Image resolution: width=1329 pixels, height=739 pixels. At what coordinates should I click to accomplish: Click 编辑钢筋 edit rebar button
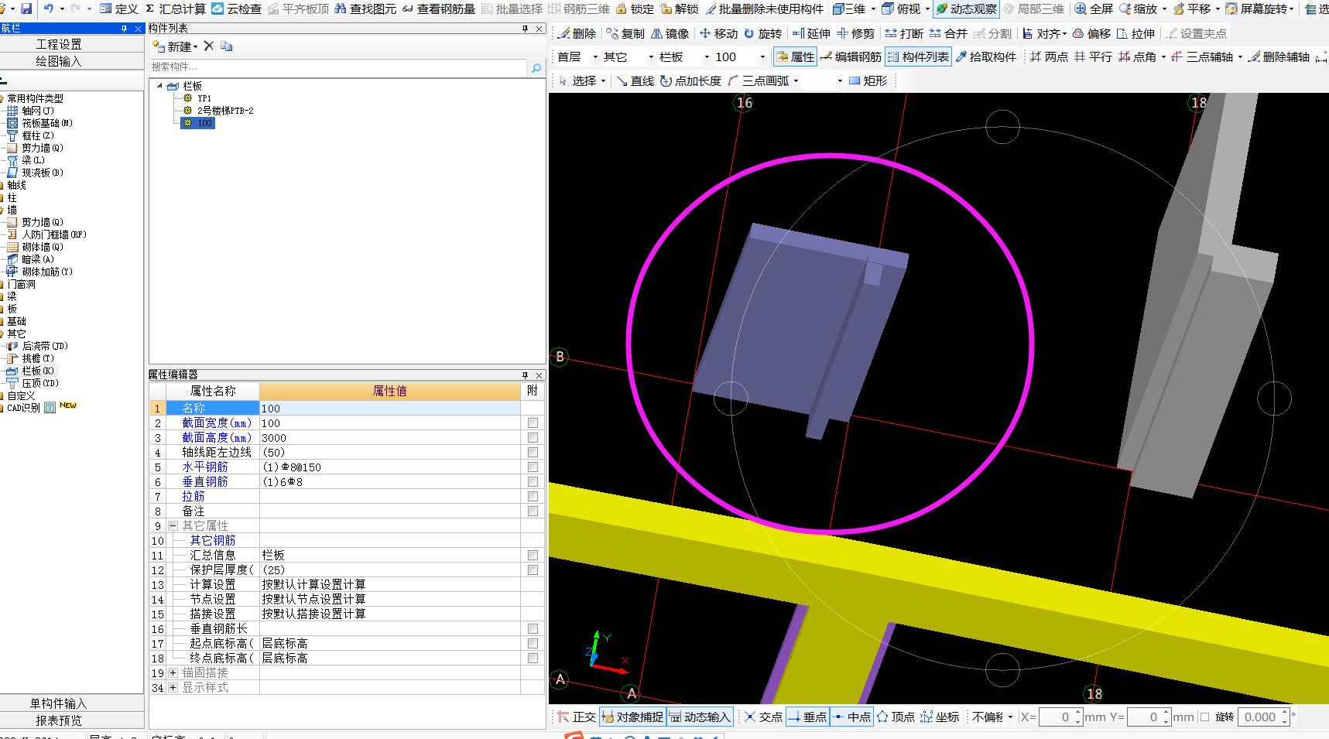(x=851, y=56)
